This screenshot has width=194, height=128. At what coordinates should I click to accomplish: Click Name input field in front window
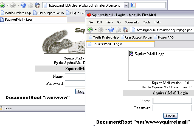click(x=172, y=101)
